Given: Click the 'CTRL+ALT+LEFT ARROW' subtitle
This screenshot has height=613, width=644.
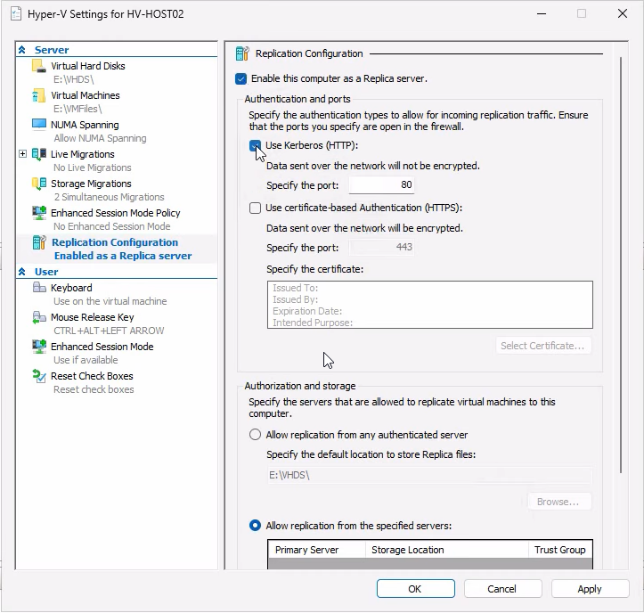Looking at the screenshot, I should (x=109, y=331).
